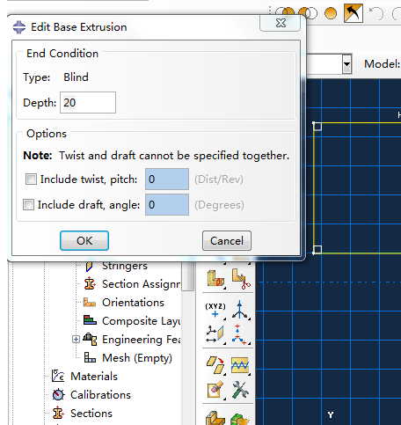
Task: Click the OK button in extrusion dialog
Action: pyautogui.click(x=84, y=240)
